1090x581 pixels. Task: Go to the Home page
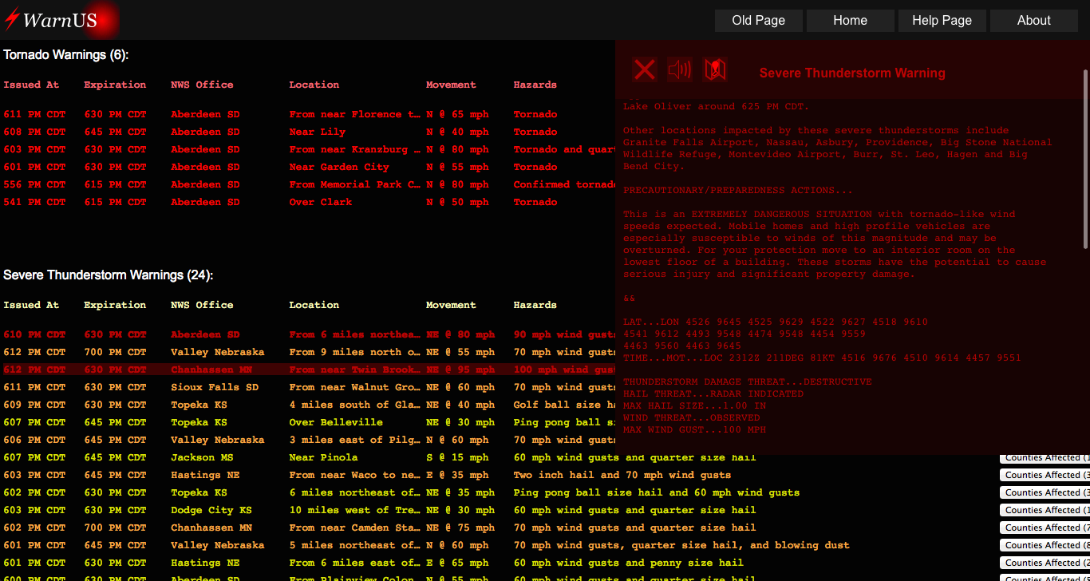pos(851,21)
